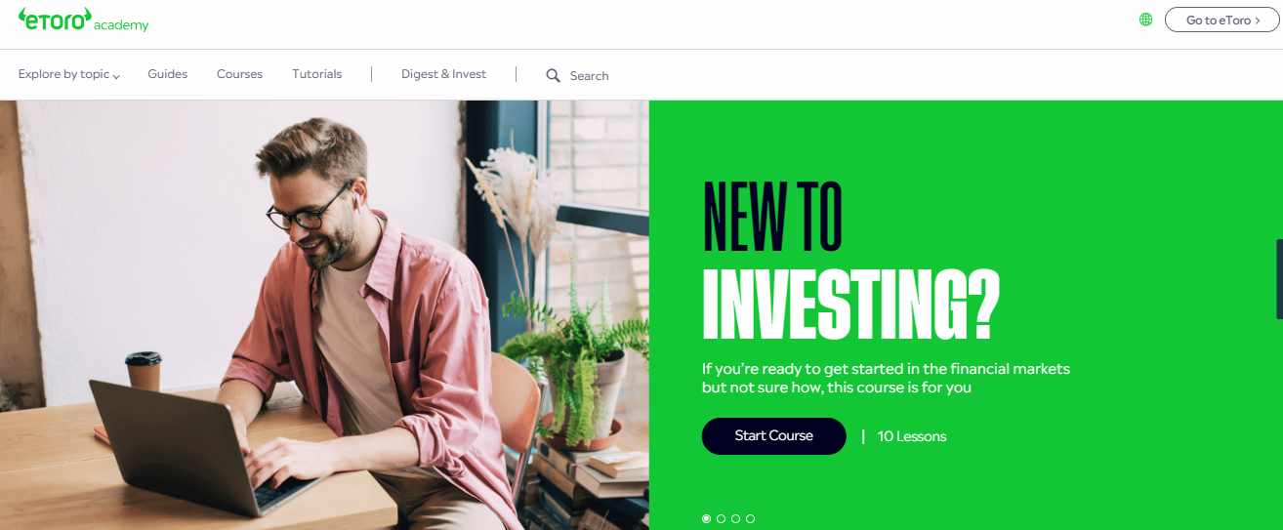Open the Digest & Invest link
This screenshot has height=530, width=1283.
click(x=443, y=74)
